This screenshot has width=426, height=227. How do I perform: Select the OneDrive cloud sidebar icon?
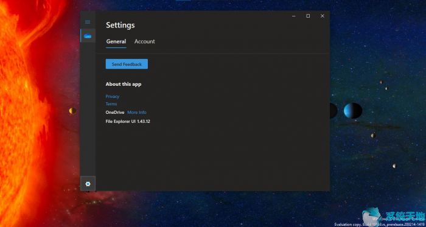[88, 36]
